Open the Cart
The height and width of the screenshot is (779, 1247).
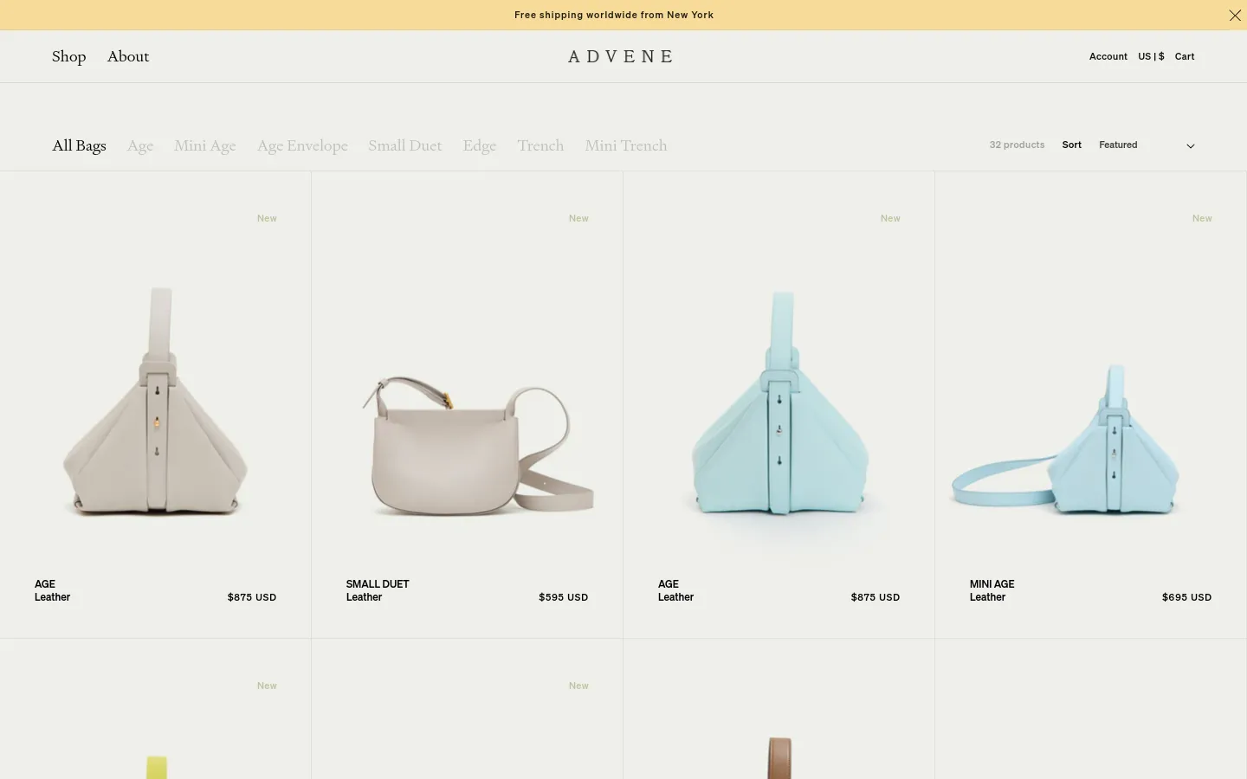click(1184, 56)
